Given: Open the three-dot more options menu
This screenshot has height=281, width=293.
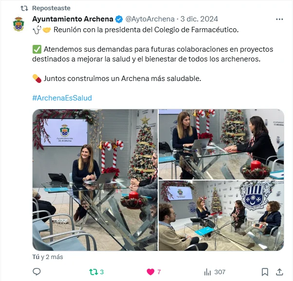Looking at the screenshot, I should tap(279, 19).
